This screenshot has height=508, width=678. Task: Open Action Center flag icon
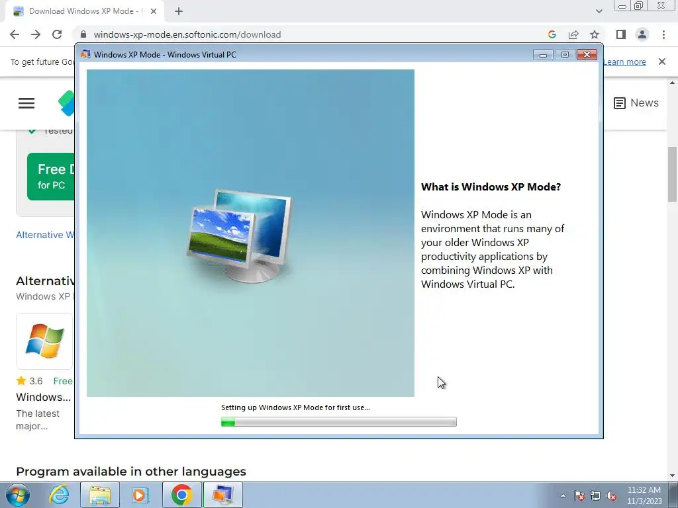tap(579, 495)
